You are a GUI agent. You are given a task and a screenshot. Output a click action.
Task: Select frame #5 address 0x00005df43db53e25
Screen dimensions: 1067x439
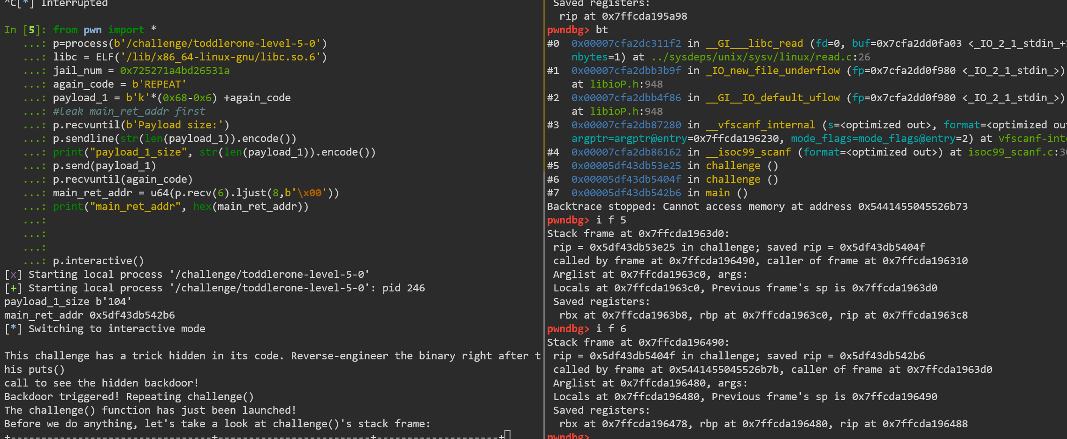coord(626,166)
